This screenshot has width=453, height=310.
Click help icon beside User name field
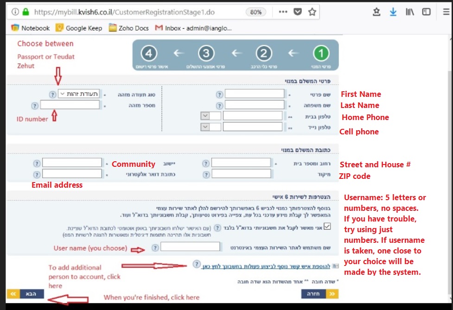[x=155, y=247]
